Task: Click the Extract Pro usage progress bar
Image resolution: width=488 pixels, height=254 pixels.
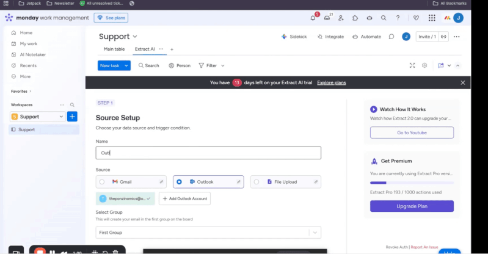Action: coord(412,183)
